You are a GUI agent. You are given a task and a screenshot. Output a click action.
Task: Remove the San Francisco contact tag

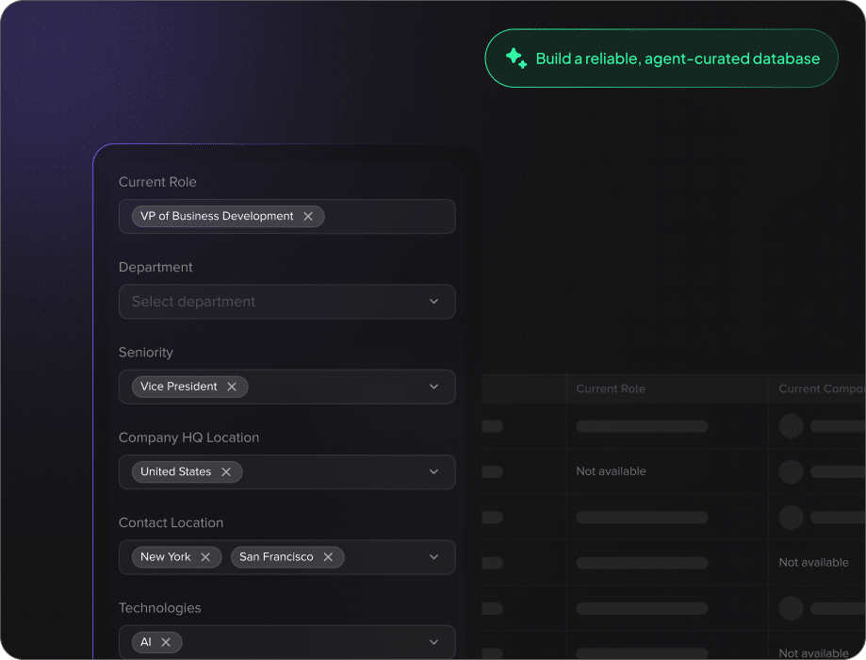(328, 557)
